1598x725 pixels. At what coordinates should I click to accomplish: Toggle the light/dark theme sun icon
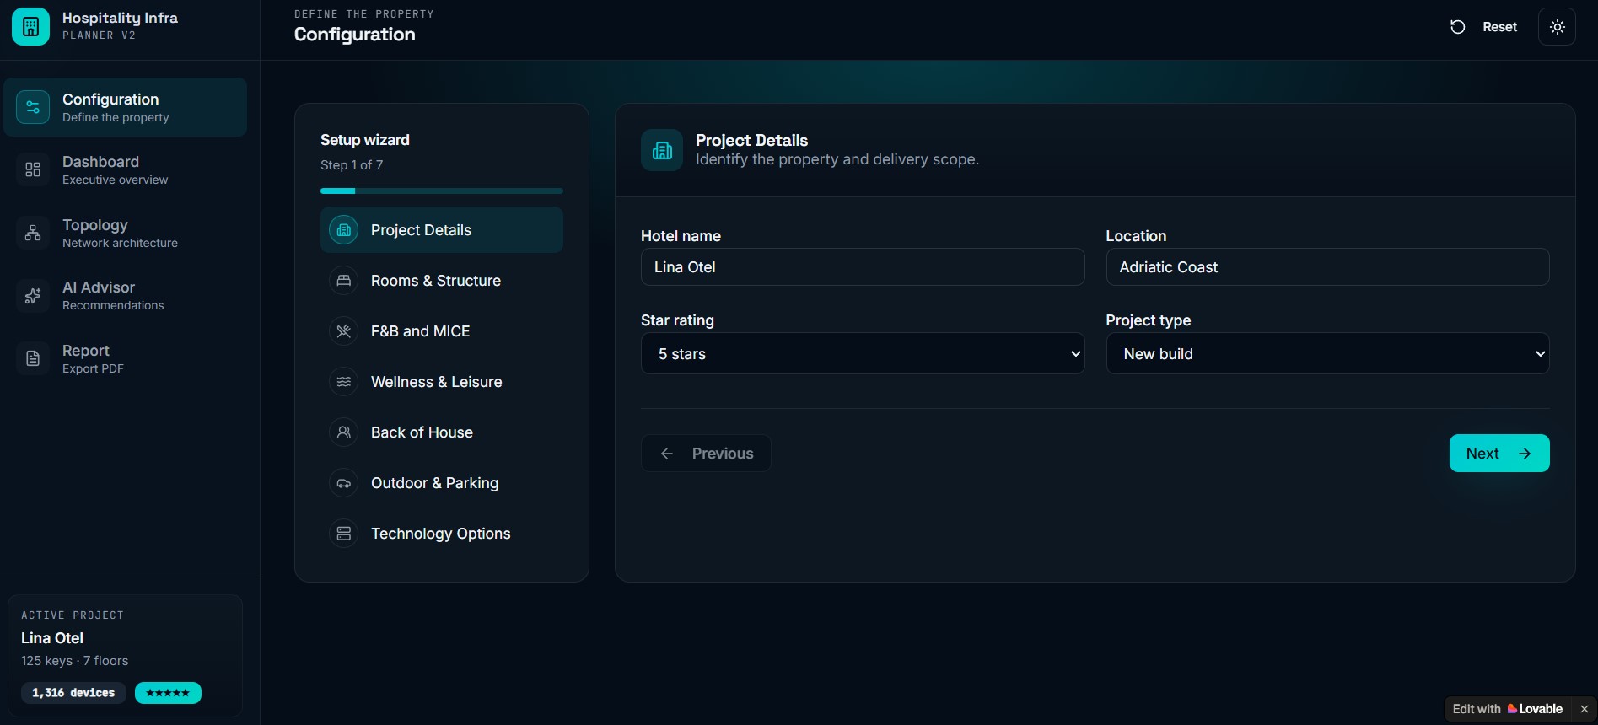pos(1557,27)
